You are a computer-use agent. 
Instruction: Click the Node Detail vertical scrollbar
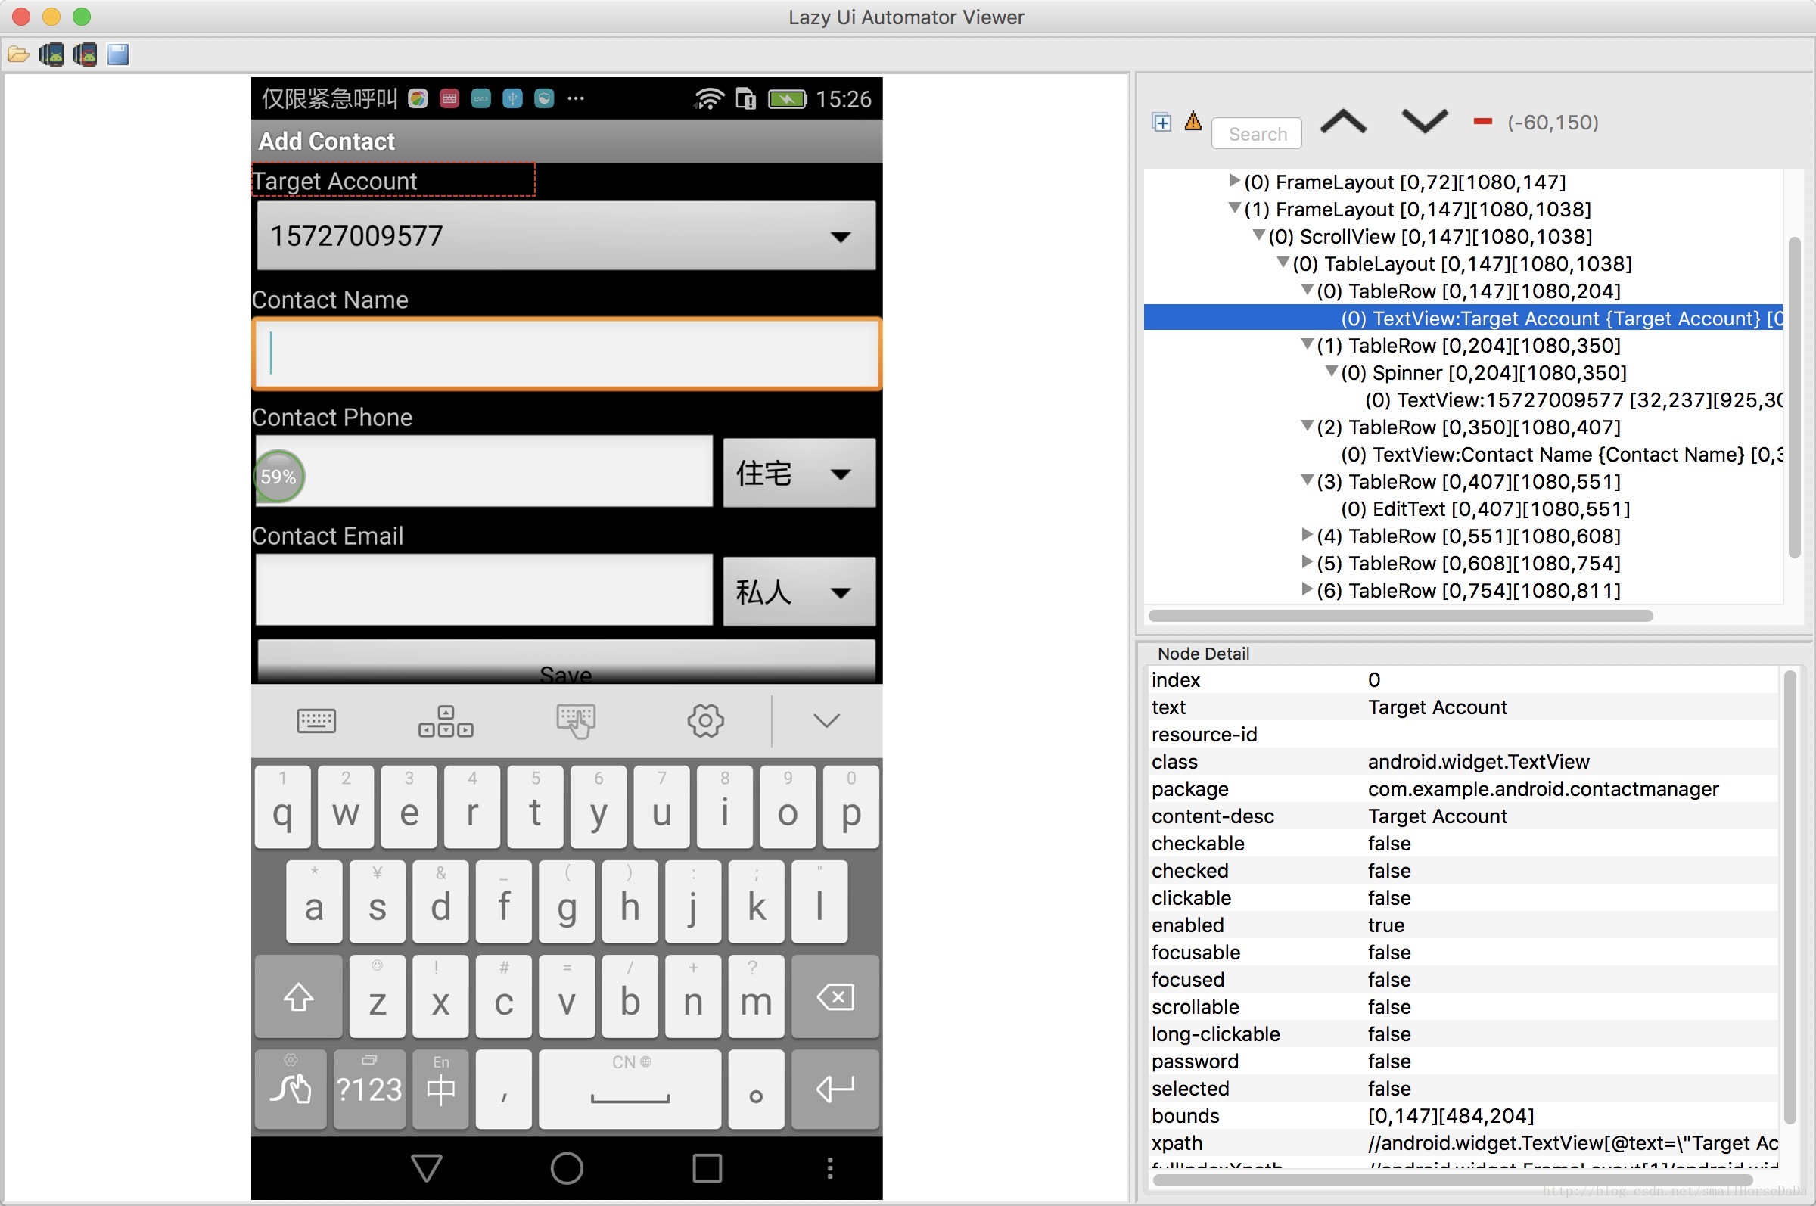click(x=1790, y=896)
